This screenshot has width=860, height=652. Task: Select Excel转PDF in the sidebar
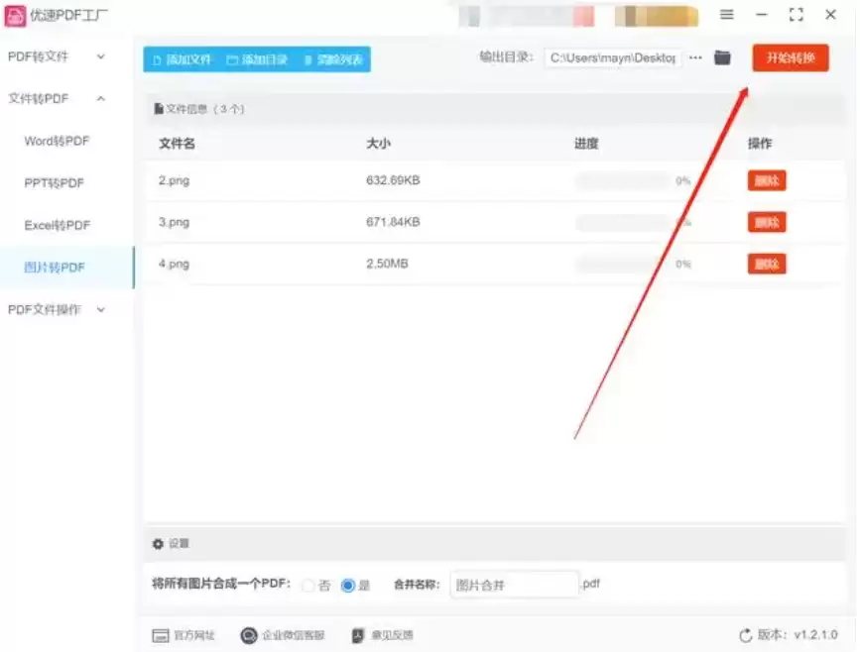(57, 226)
